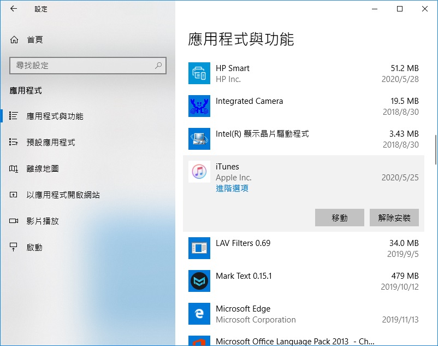
Task: Click the 應用程式與功能 page heading
Action: tap(241, 39)
